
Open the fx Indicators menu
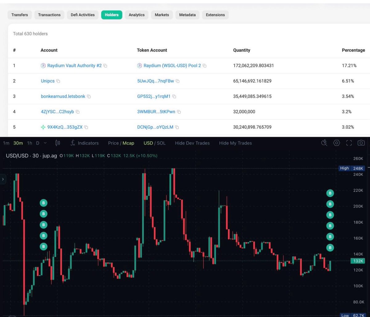pyautogui.click(x=84, y=143)
